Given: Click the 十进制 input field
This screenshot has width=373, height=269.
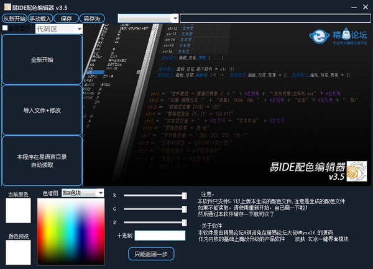Looking at the screenshot, I should 160,236.
